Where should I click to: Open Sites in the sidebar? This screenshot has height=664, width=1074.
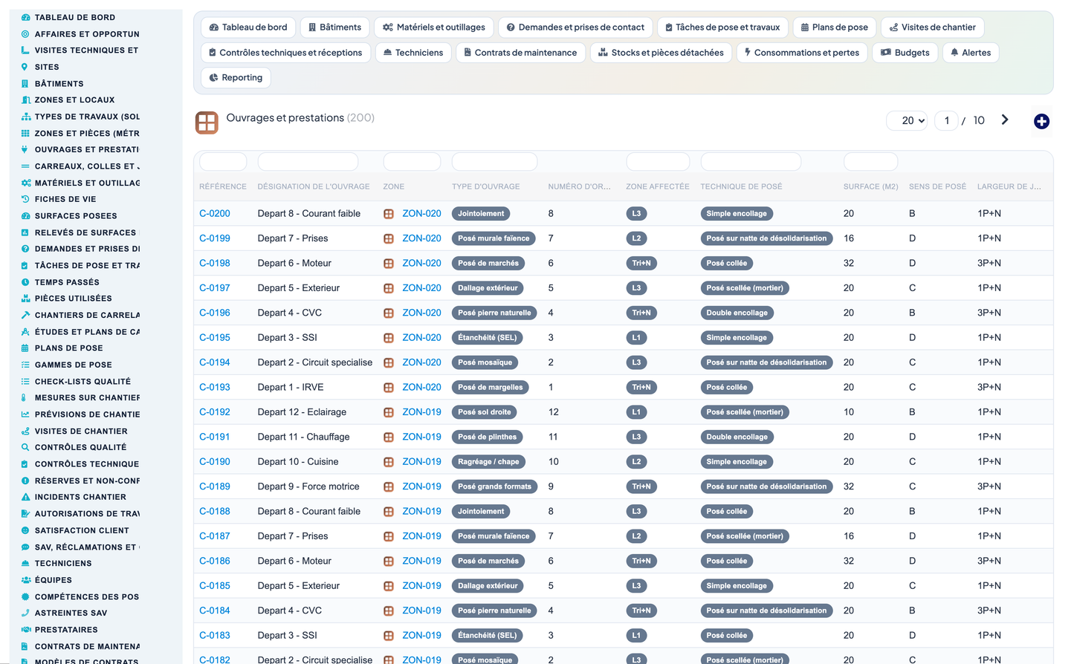coord(47,67)
